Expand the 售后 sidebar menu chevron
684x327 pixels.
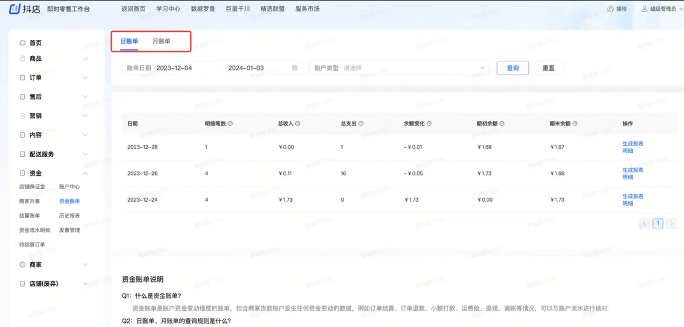pyautogui.click(x=85, y=97)
